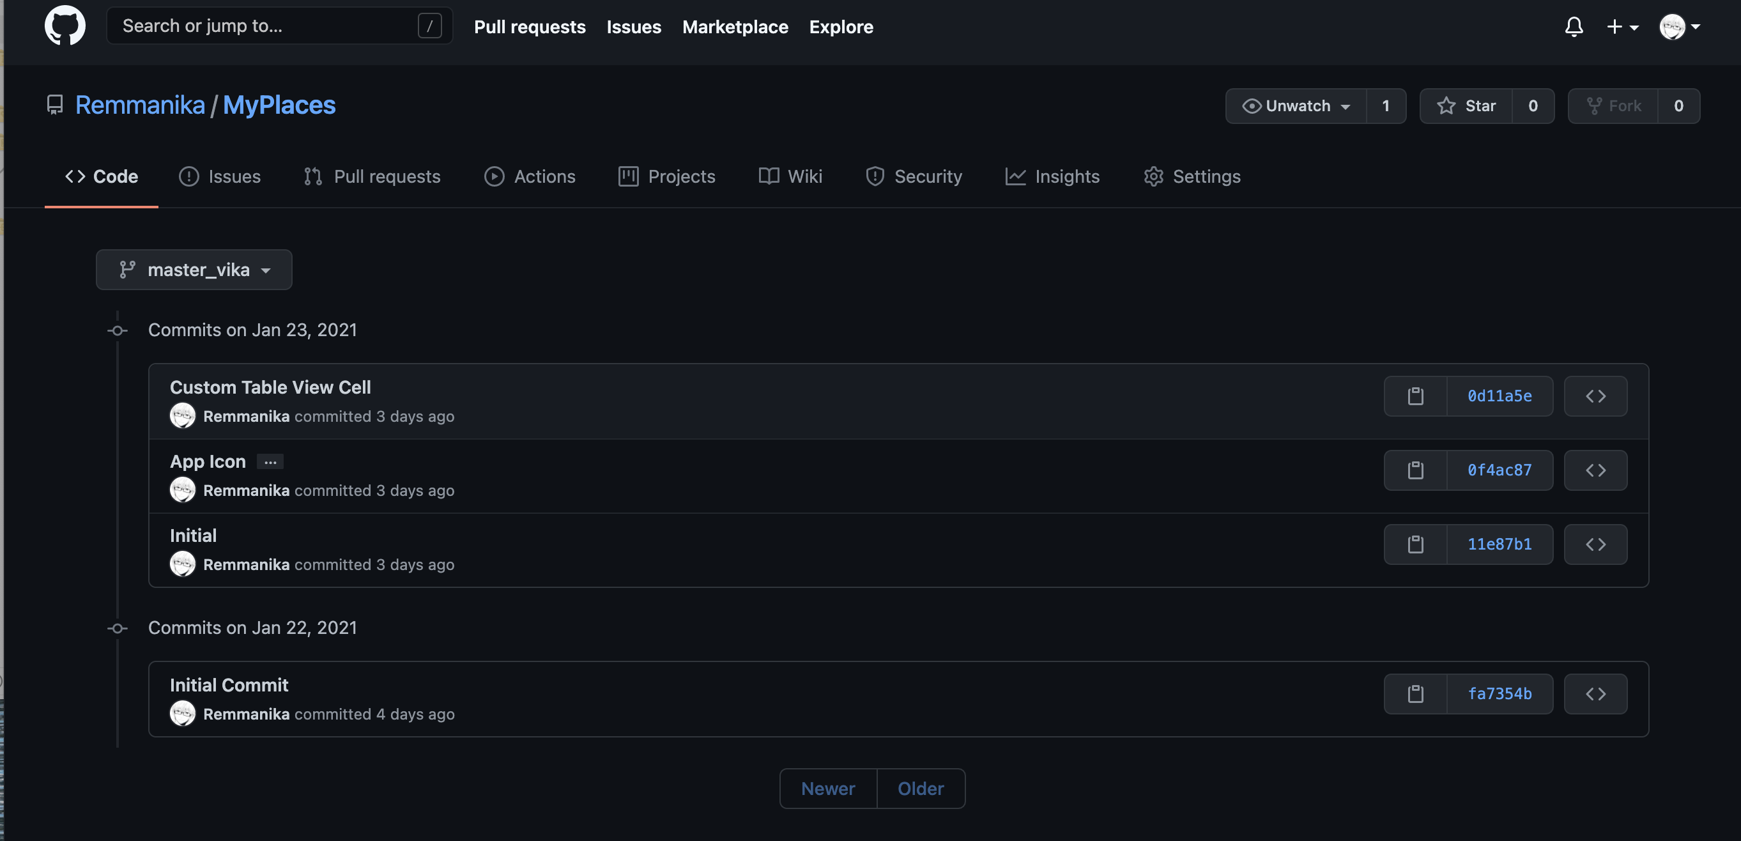The height and width of the screenshot is (841, 1741).
Task: Go to Explore
Action: pyautogui.click(x=841, y=26)
